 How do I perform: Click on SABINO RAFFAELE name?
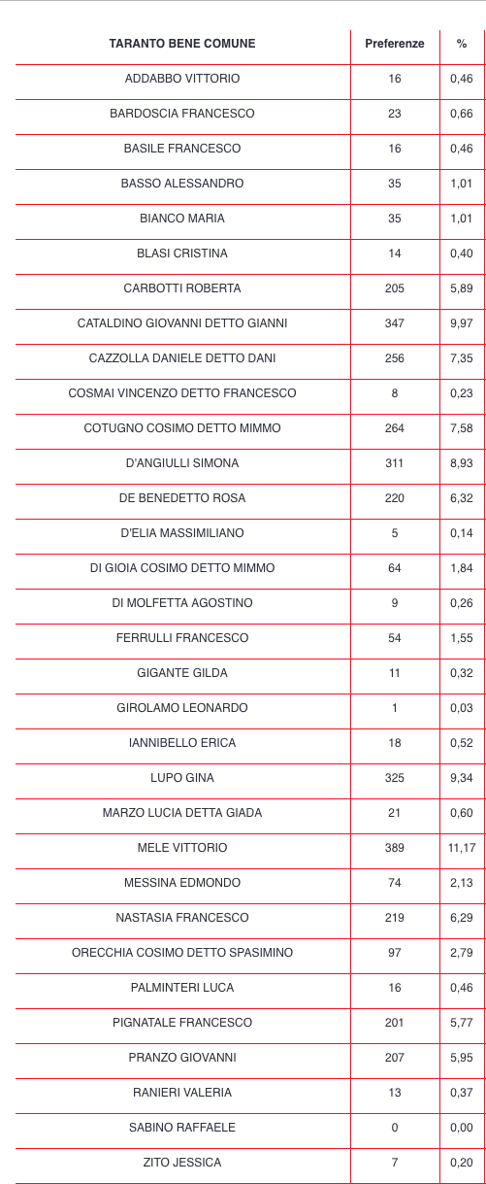click(x=182, y=1128)
